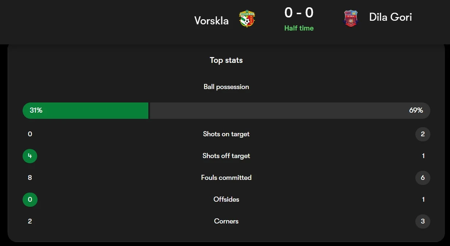The image size is (450, 246).
Task: Click the grey 69% possession bar segment
Action: click(290, 110)
